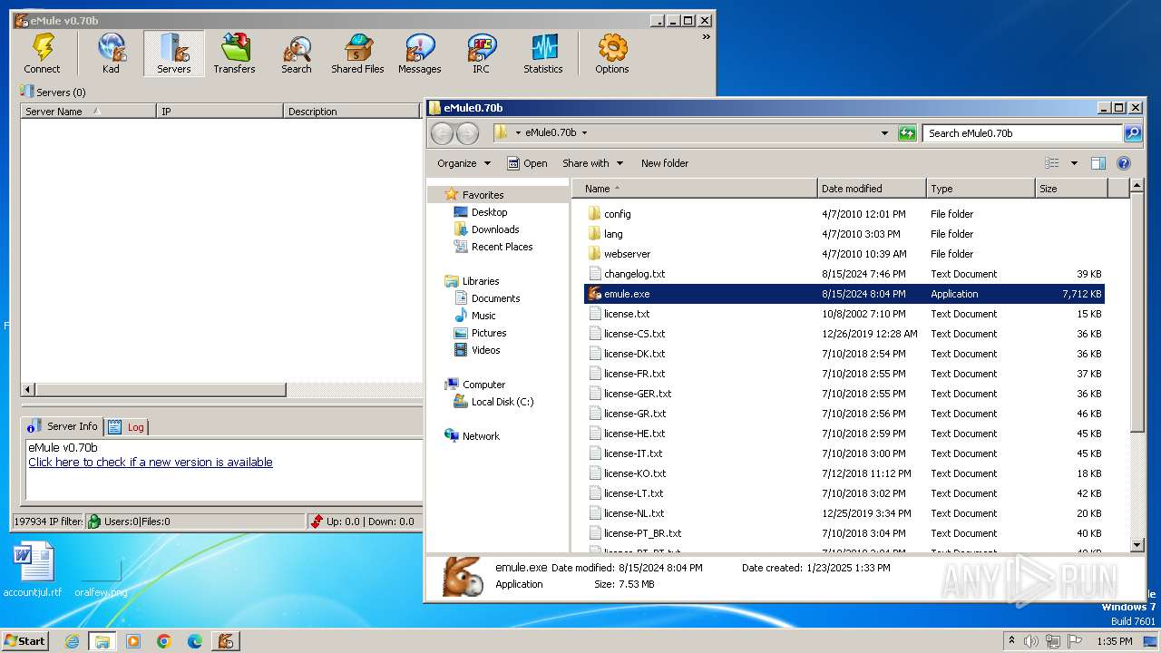Click eMule taskbar button
This screenshot has height=653, width=1161.
point(226,641)
